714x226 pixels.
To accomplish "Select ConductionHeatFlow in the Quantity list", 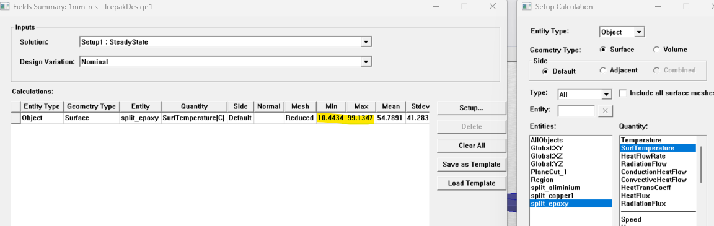I will 653,172.
